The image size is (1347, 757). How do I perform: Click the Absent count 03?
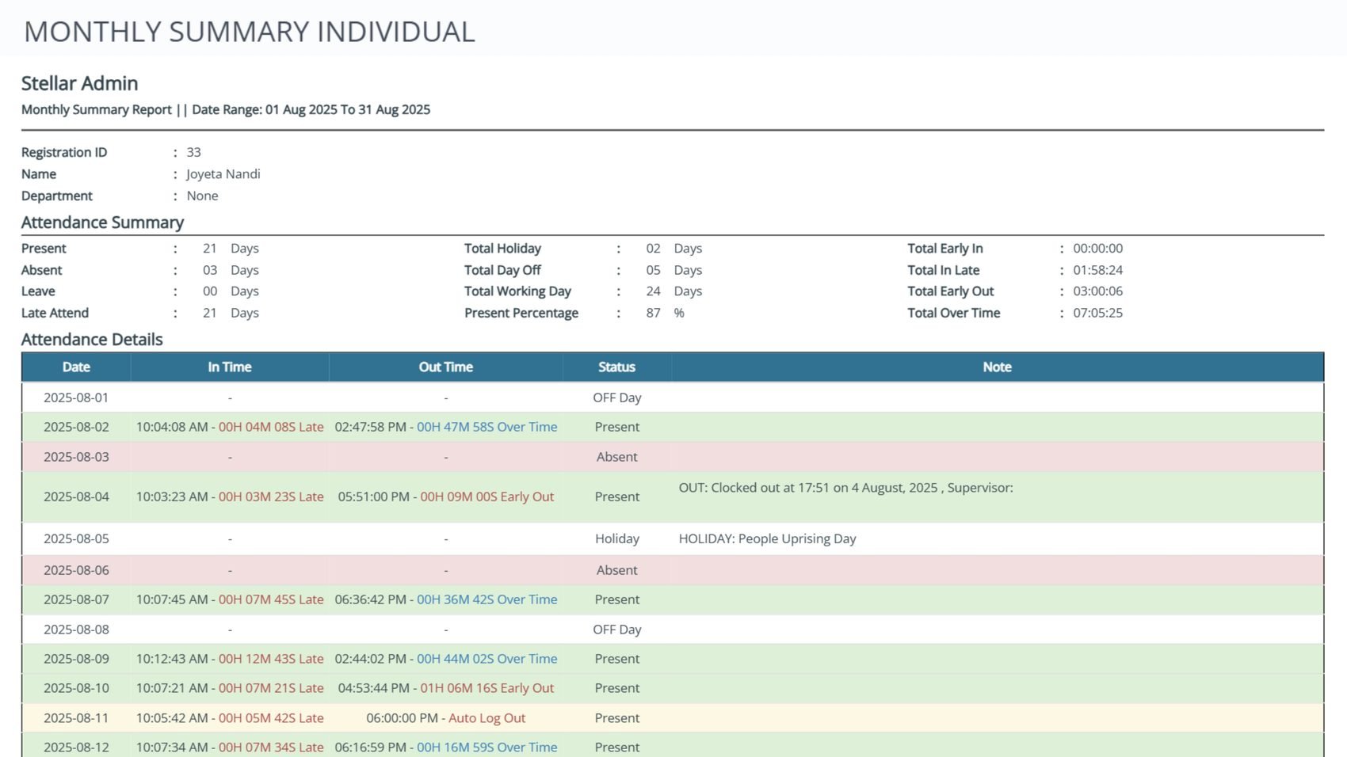[210, 270]
